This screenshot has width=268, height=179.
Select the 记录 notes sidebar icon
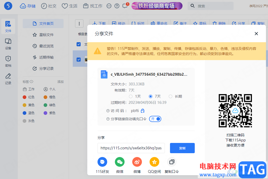(8, 79)
